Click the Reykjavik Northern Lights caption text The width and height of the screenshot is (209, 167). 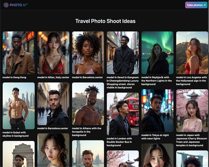[x=156, y=81]
